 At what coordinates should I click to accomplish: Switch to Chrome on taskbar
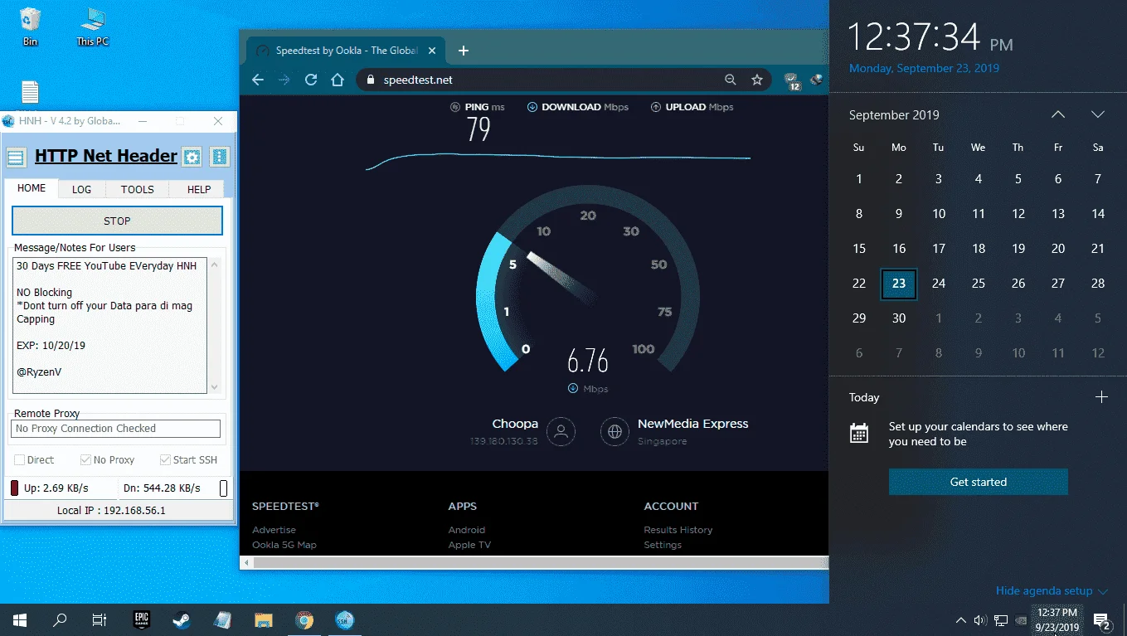[304, 619]
